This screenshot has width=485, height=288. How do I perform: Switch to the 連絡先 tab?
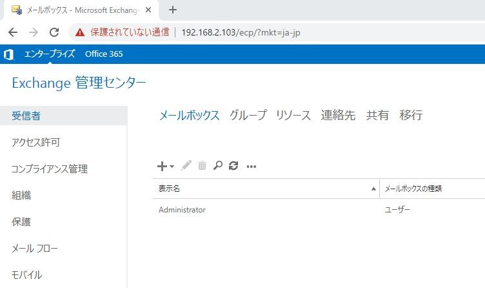tap(338, 115)
